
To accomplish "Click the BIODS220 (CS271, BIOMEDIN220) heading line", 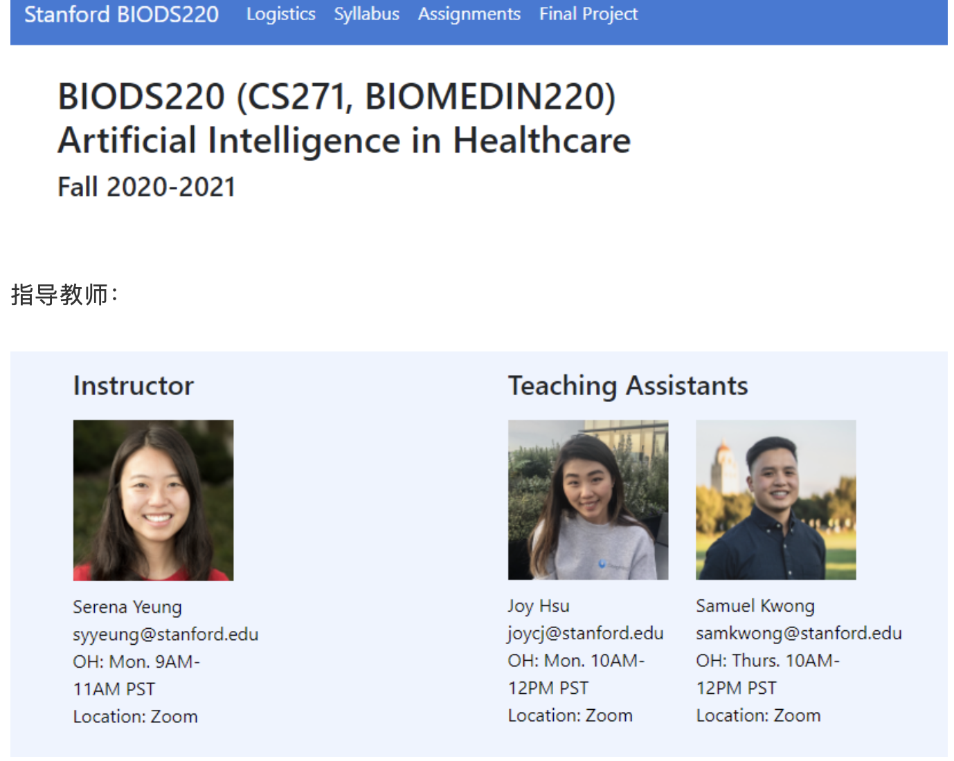I will pos(337,96).
